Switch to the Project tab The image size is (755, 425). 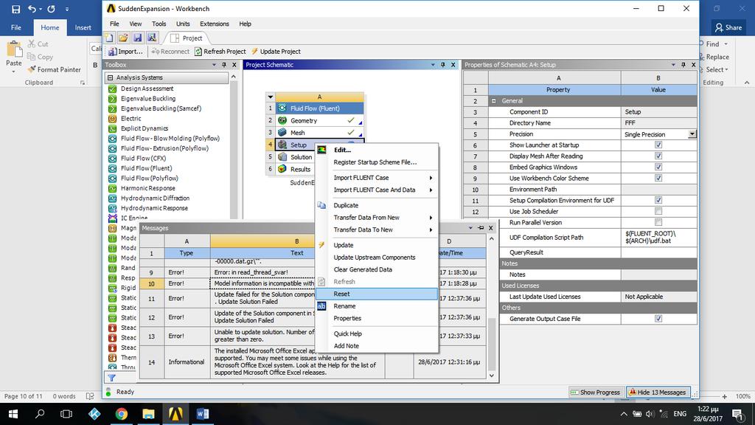(187, 38)
